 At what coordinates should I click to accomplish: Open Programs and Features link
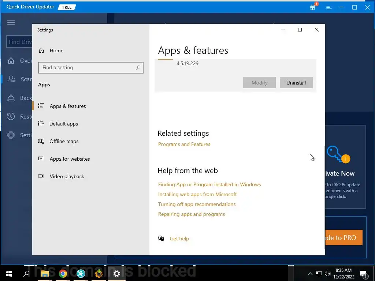pyautogui.click(x=184, y=144)
